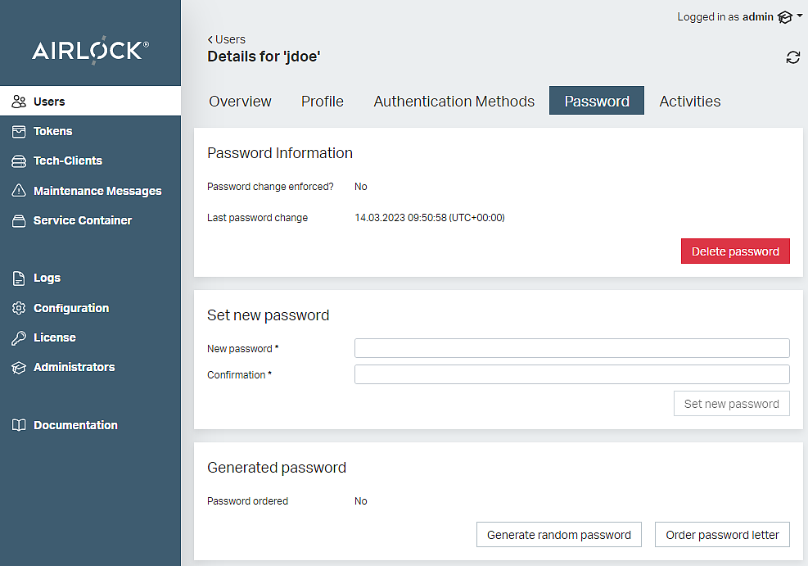Click the Users icon in sidebar

coord(19,102)
